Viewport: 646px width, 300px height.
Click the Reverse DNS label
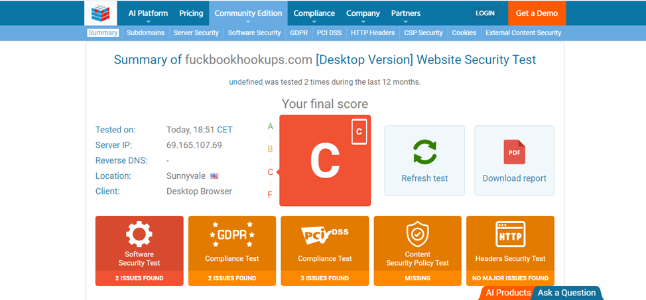121,160
